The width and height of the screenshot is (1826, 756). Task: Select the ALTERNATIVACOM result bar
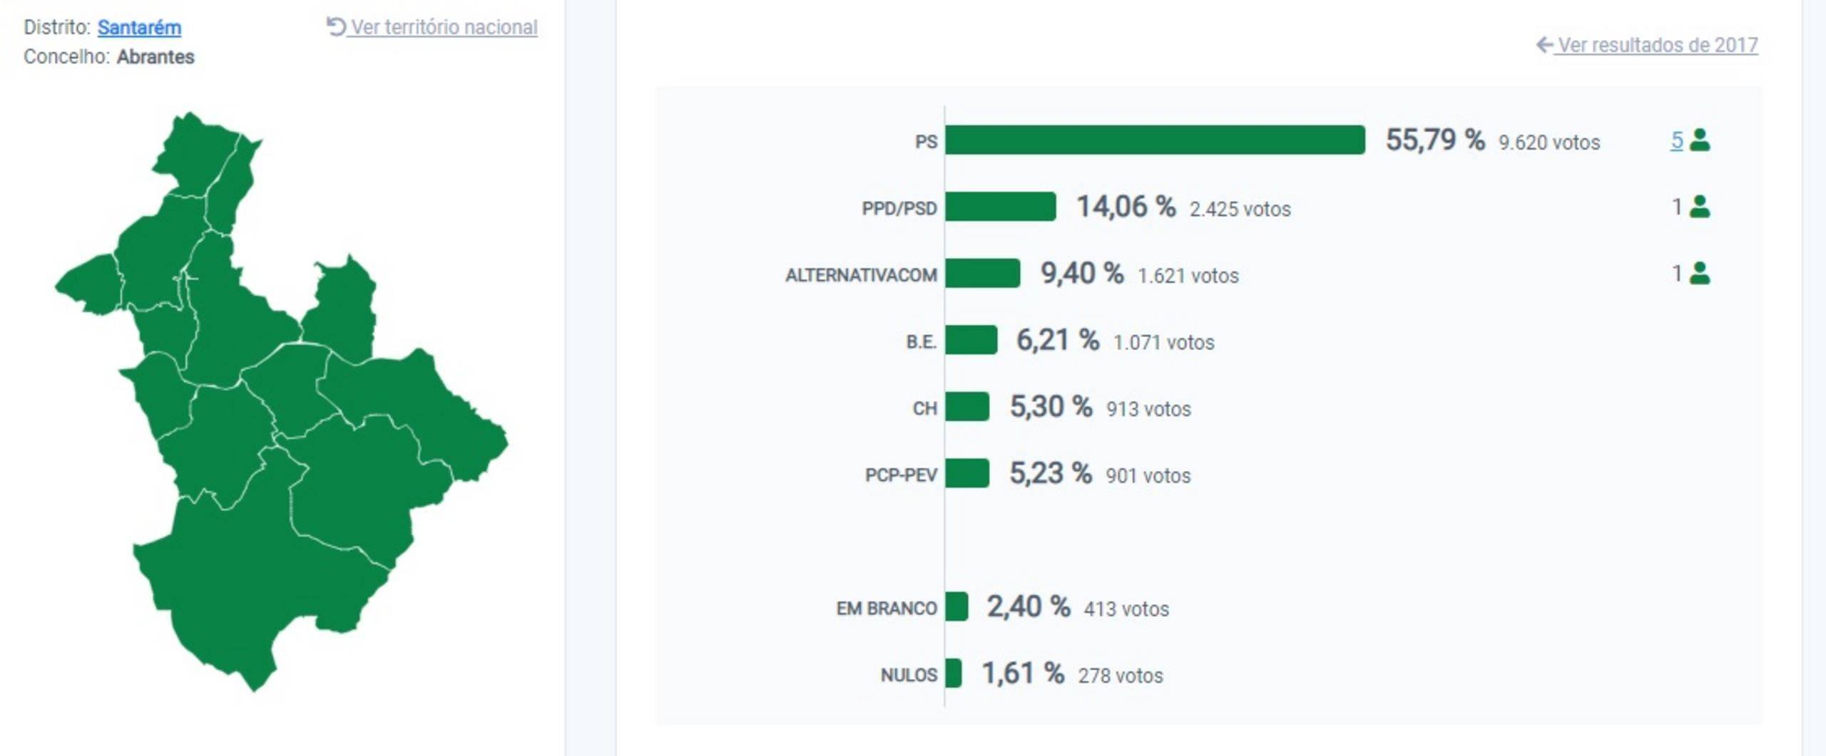[x=982, y=273]
